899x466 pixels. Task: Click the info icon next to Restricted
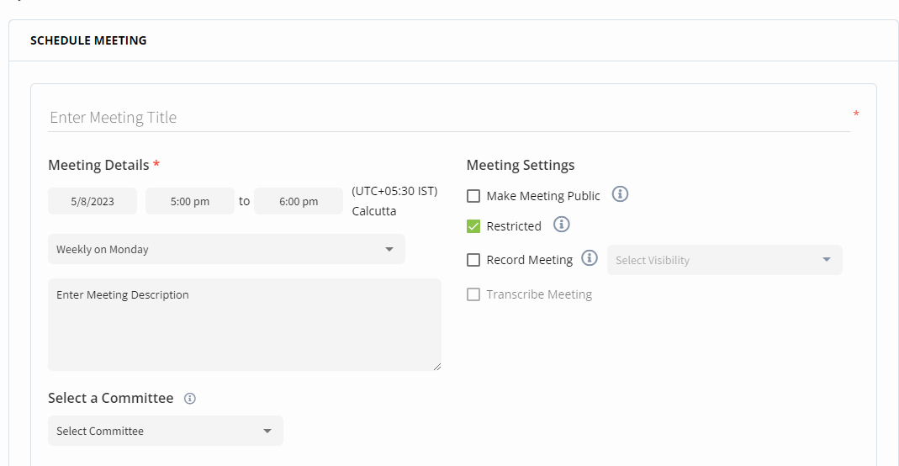click(562, 225)
